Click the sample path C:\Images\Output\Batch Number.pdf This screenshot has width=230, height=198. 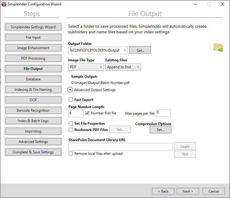click(100, 83)
